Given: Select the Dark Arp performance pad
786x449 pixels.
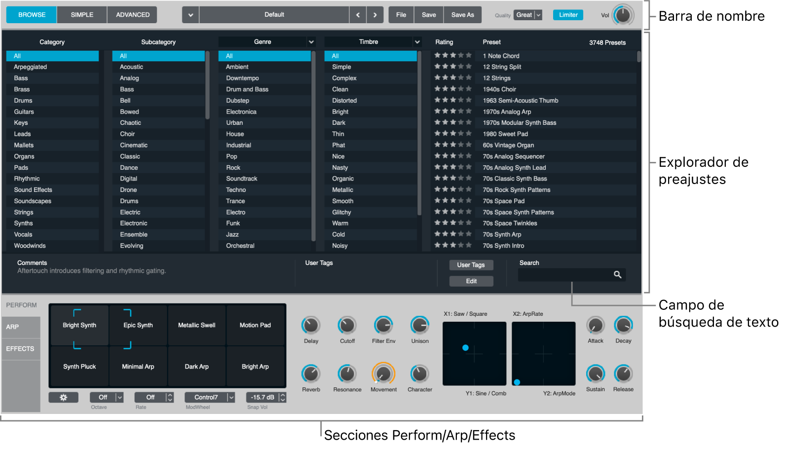Looking at the screenshot, I should click(x=196, y=367).
